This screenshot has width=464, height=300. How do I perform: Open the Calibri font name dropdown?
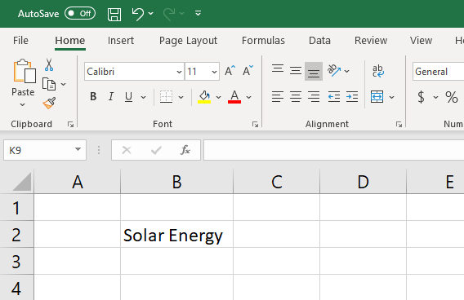[x=179, y=72]
